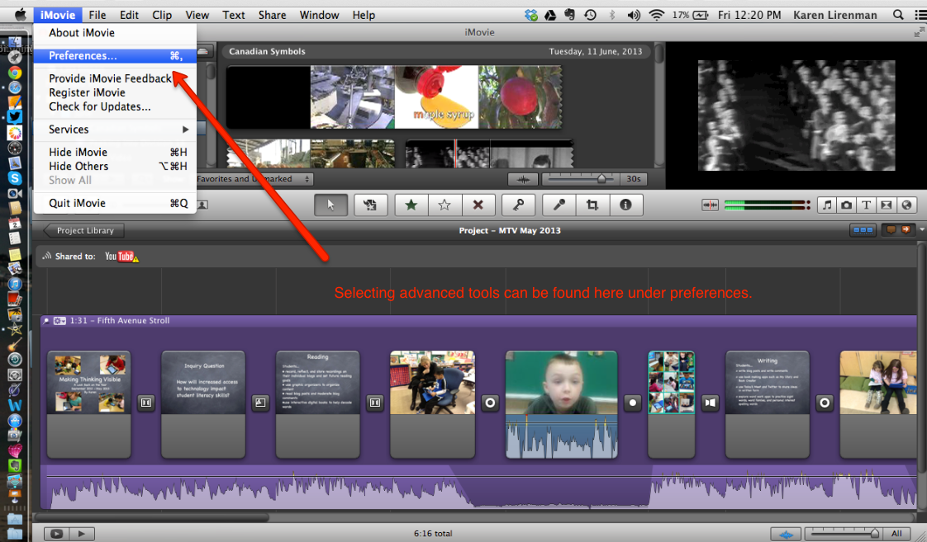Screen dimensions: 927x542
Task: Choose Hide iMovie
Action: click(x=115, y=153)
